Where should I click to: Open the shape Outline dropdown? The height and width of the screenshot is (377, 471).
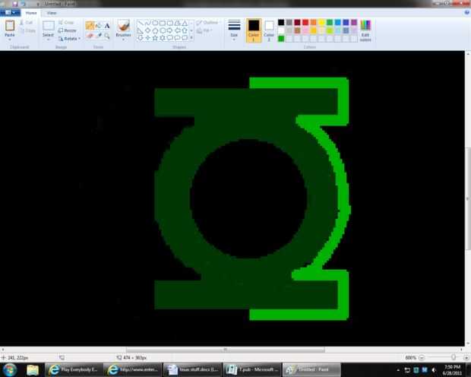207,23
